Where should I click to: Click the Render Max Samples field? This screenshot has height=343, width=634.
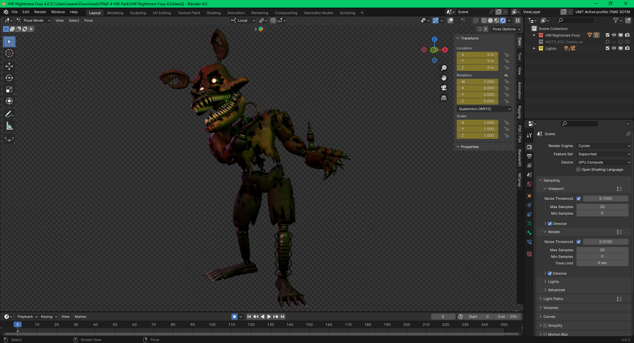point(602,250)
